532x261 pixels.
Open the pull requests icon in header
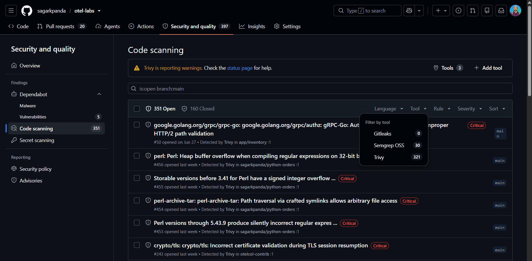[473, 11]
